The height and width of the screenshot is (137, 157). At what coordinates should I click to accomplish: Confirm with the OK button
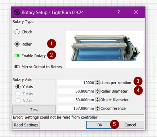coord(100,125)
